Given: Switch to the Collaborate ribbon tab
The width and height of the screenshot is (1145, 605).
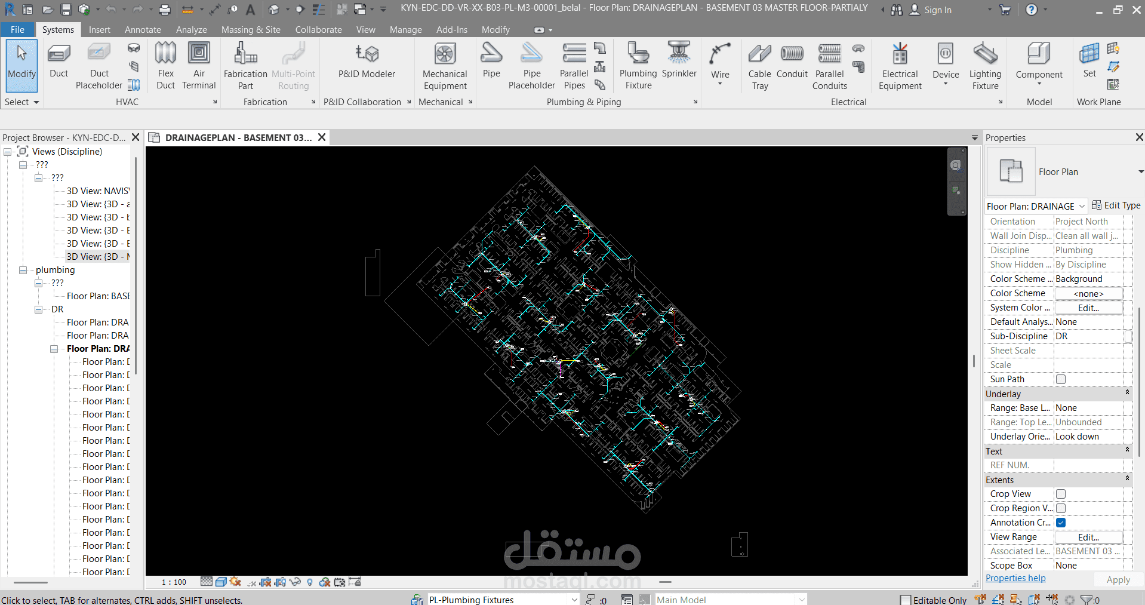Looking at the screenshot, I should 318,30.
